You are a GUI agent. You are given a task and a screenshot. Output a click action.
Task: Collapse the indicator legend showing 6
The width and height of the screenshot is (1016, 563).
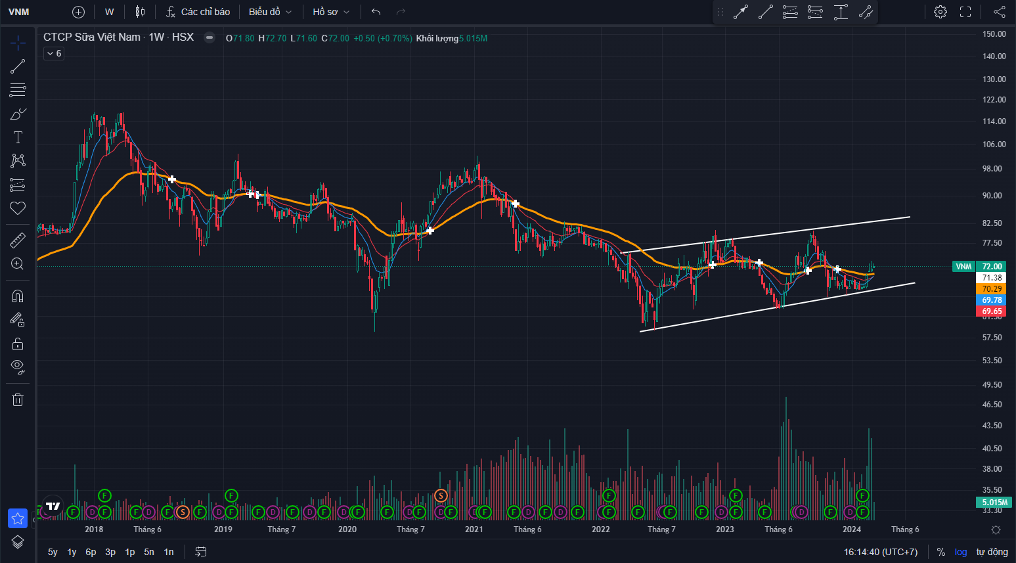tap(54, 53)
